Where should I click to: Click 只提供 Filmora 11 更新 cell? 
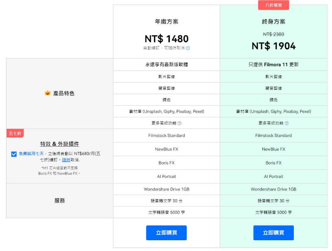coord(273,65)
